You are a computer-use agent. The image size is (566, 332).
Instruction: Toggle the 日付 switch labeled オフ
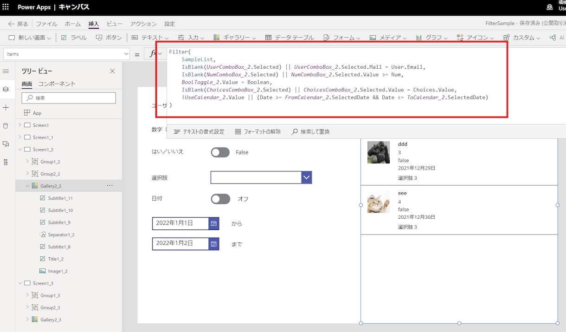[220, 199]
